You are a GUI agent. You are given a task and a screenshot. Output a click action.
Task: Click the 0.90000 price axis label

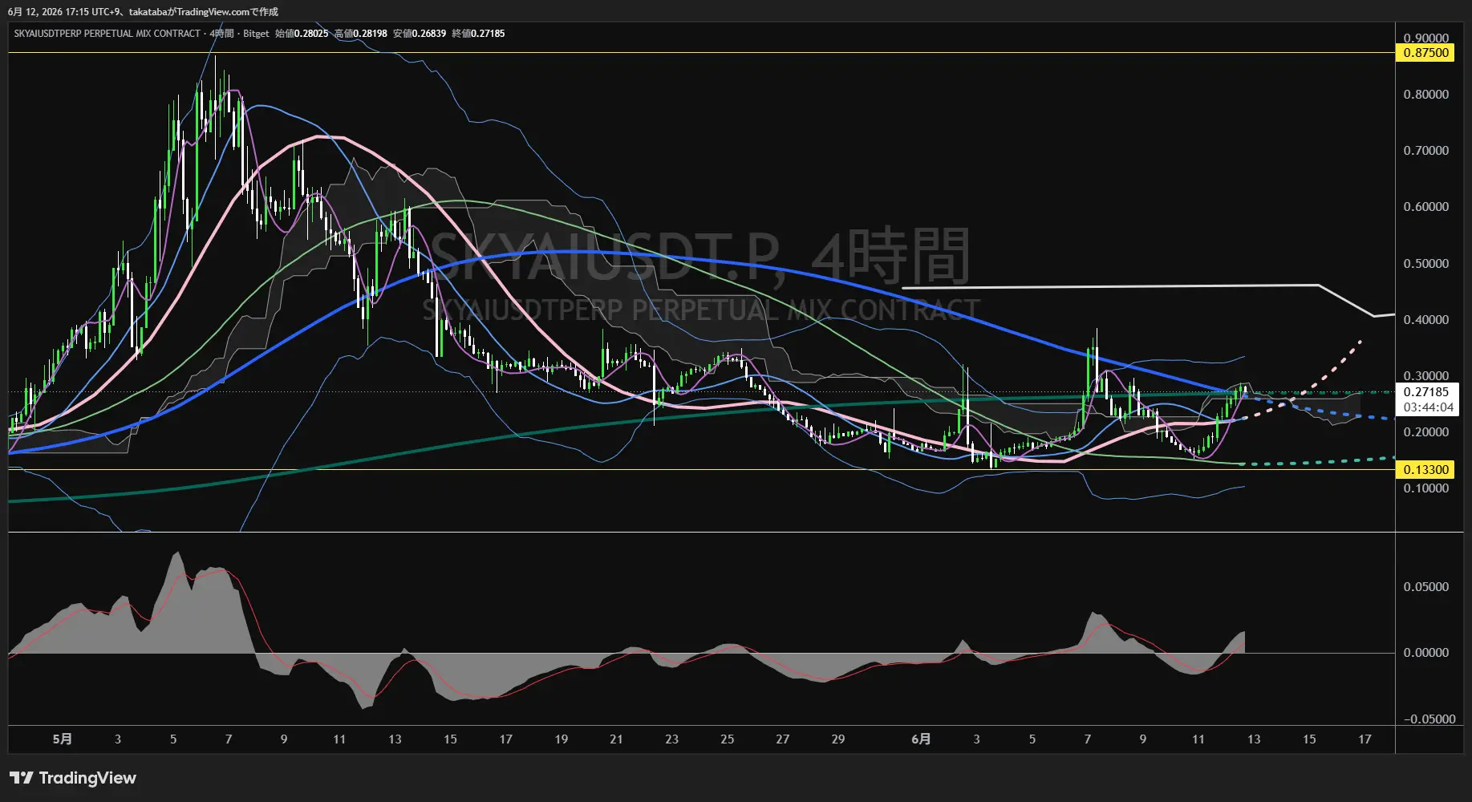point(1425,38)
